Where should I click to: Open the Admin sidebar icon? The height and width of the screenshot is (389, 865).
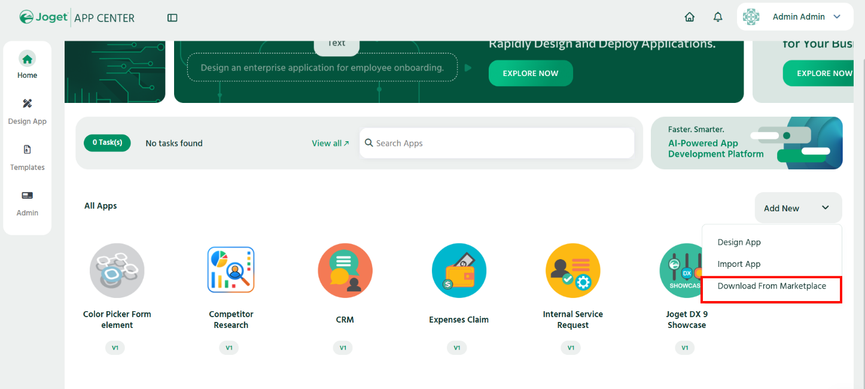(x=27, y=196)
